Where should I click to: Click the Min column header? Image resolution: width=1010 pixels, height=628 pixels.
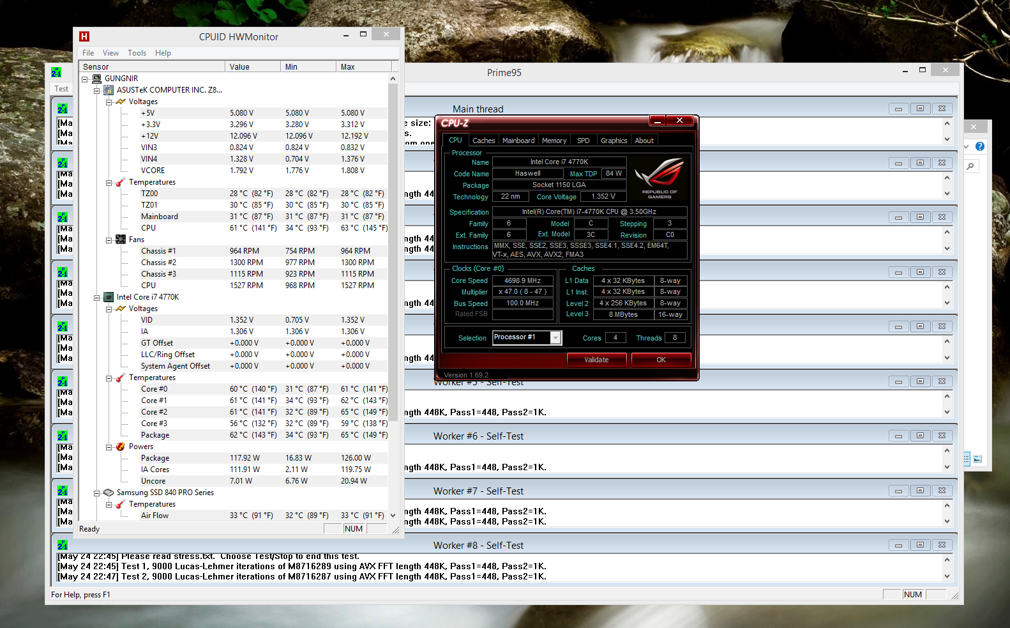[308, 66]
